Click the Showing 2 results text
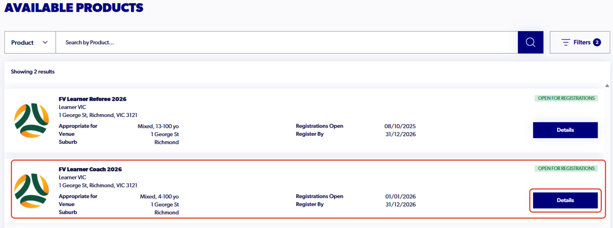Image resolution: width=613 pixels, height=228 pixels. coord(33,71)
